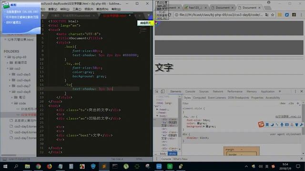The image size is (305, 171).
Task: Collapse the bj-php-69 folder in sidebar
Action: (x=5, y=57)
